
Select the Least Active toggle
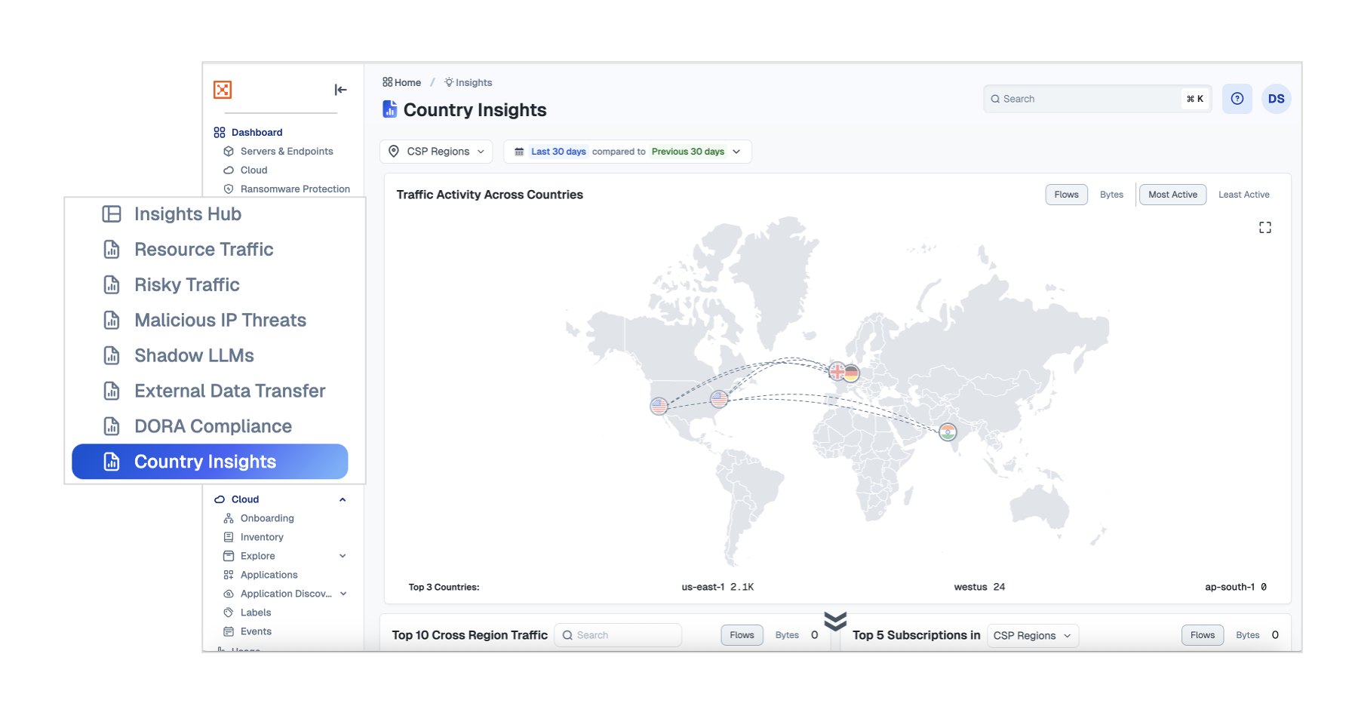click(x=1244, y=195)
